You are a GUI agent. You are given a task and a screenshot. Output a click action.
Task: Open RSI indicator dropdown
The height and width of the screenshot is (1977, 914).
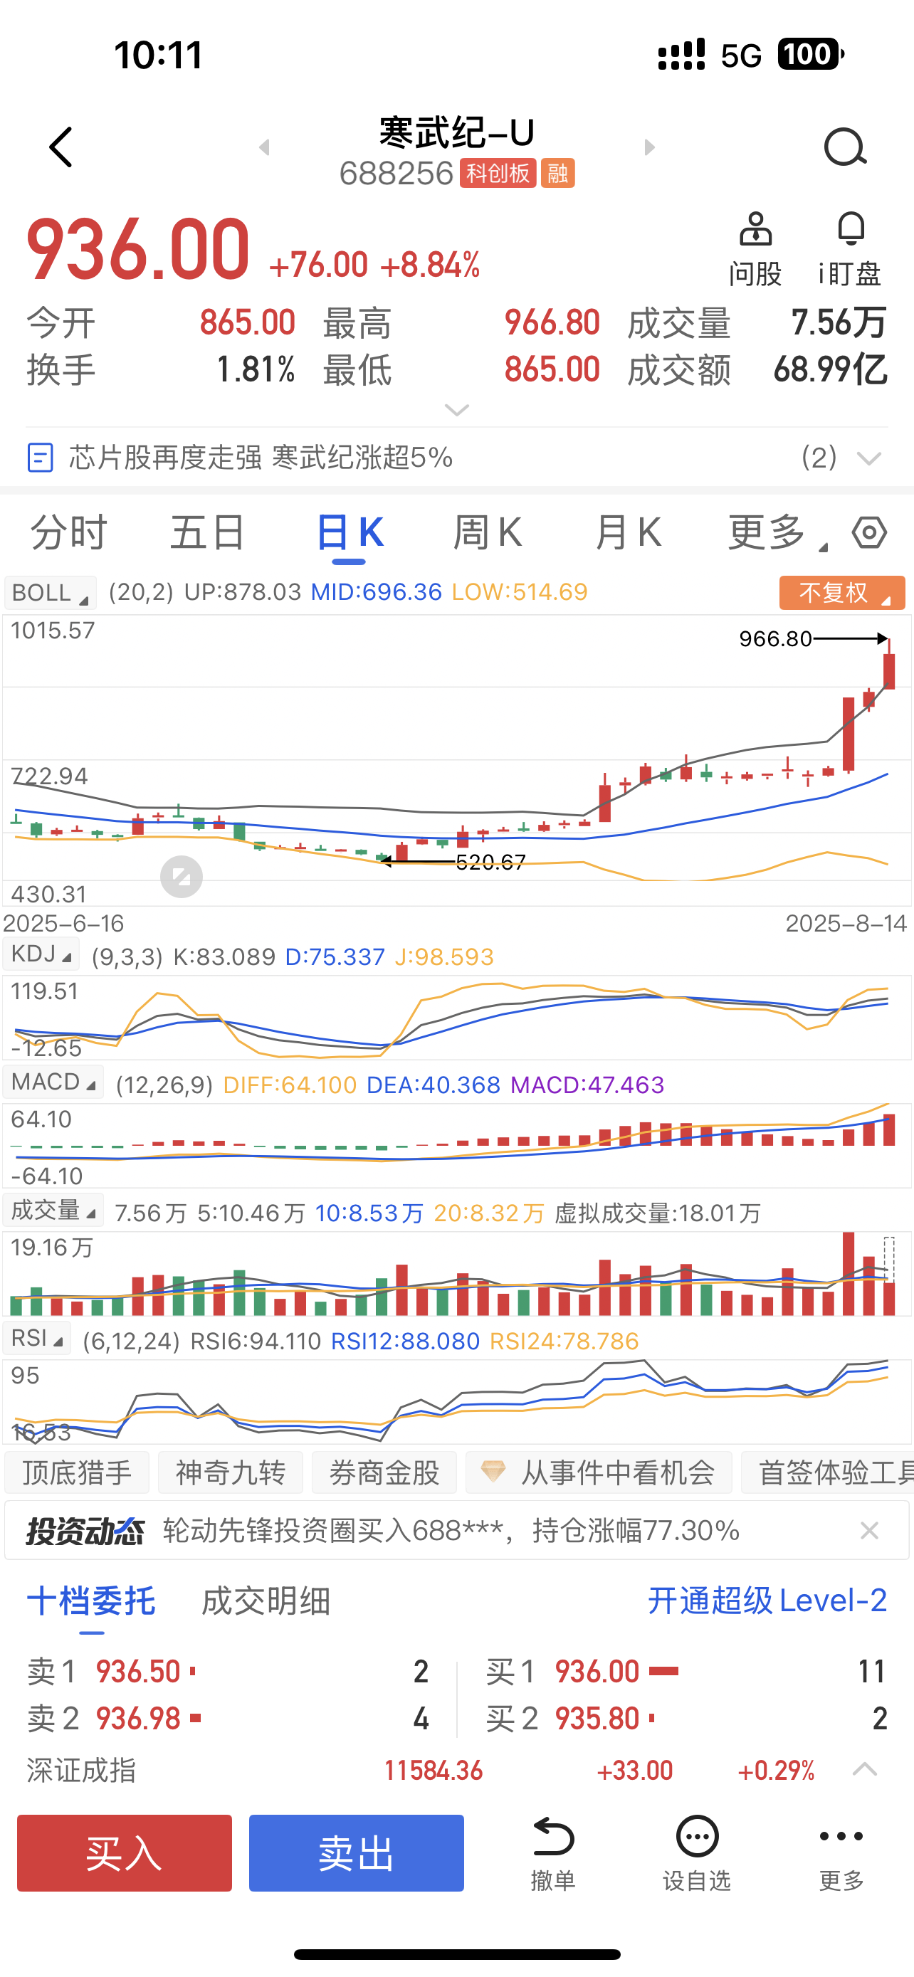click(x=37, y=1339)
